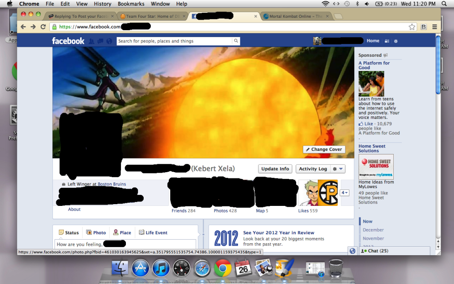
Task: Open the History menu
Action: pyautogui.click(x=102, y=4)
